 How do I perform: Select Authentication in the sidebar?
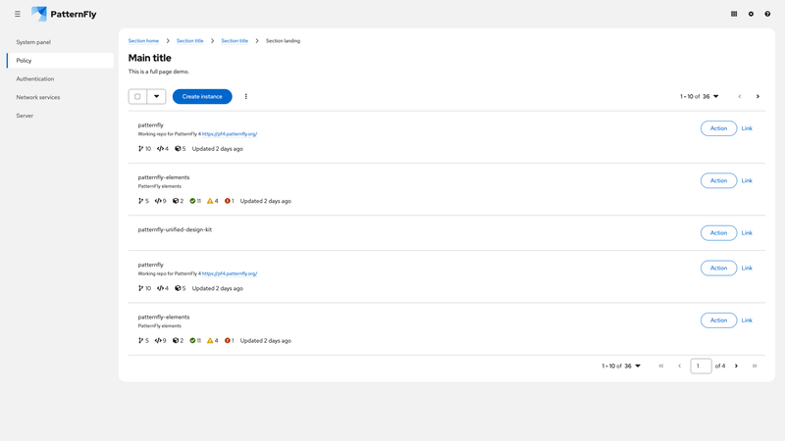(35, 78)
